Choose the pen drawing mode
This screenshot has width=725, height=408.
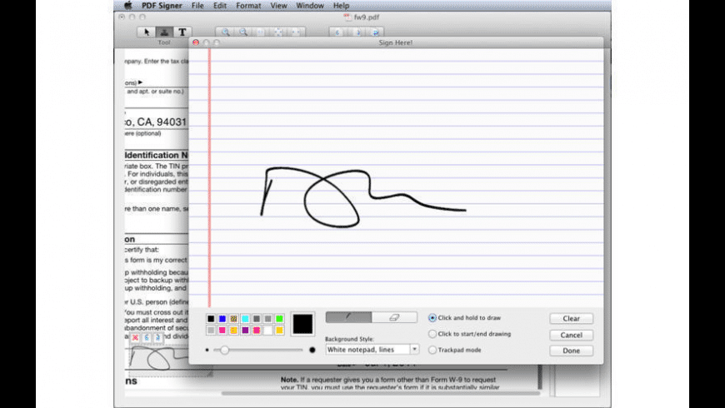coord(347,317)
